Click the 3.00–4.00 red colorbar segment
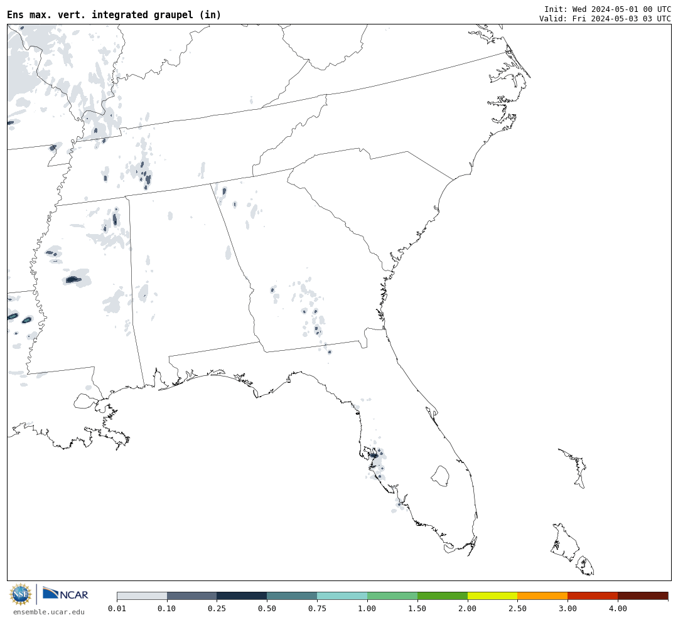 593,596
